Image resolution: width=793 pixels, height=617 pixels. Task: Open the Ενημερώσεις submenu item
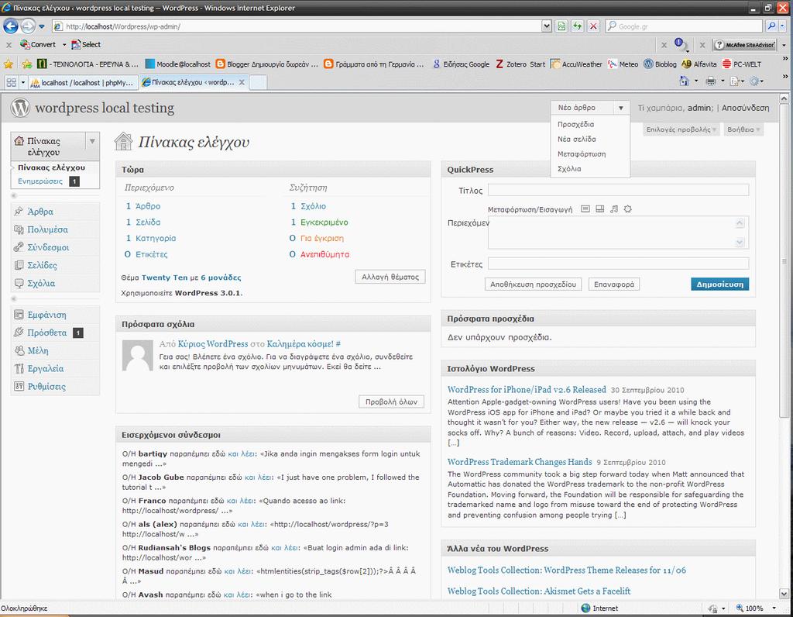(40, 181)
